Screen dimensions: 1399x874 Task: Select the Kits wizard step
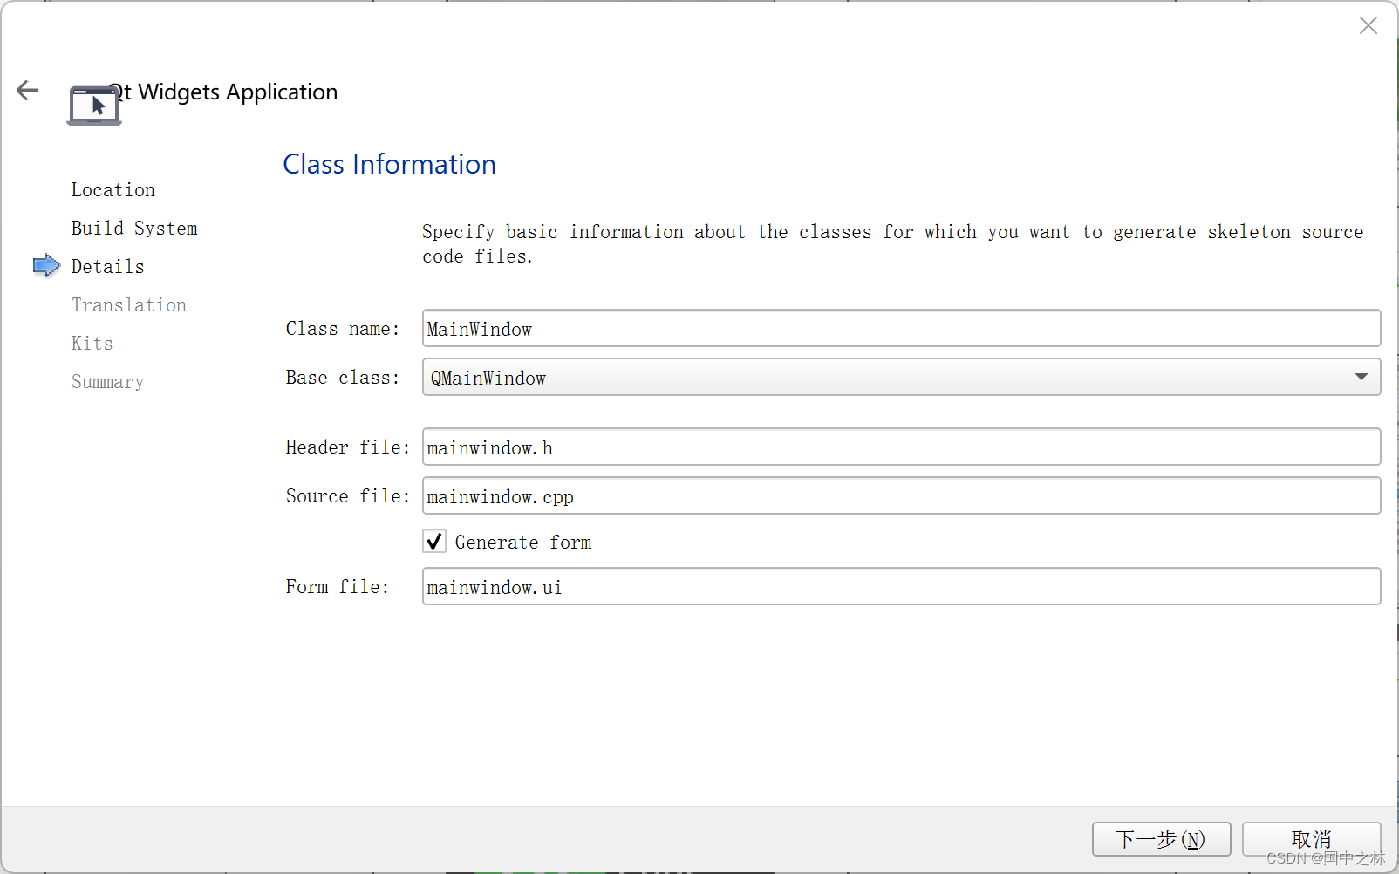tap(92, 343)
